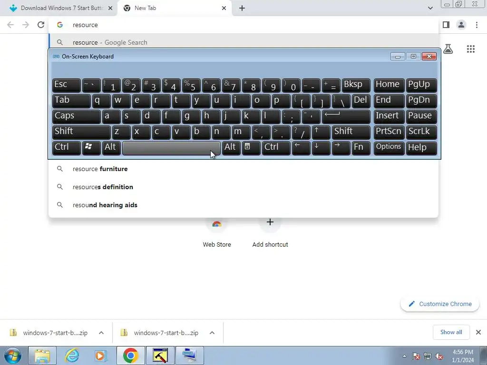This screenshot has width=487, height=365.
Task: Toggle the Caps key on On-Screen Keyboard
Action: [x=77, y=116]
